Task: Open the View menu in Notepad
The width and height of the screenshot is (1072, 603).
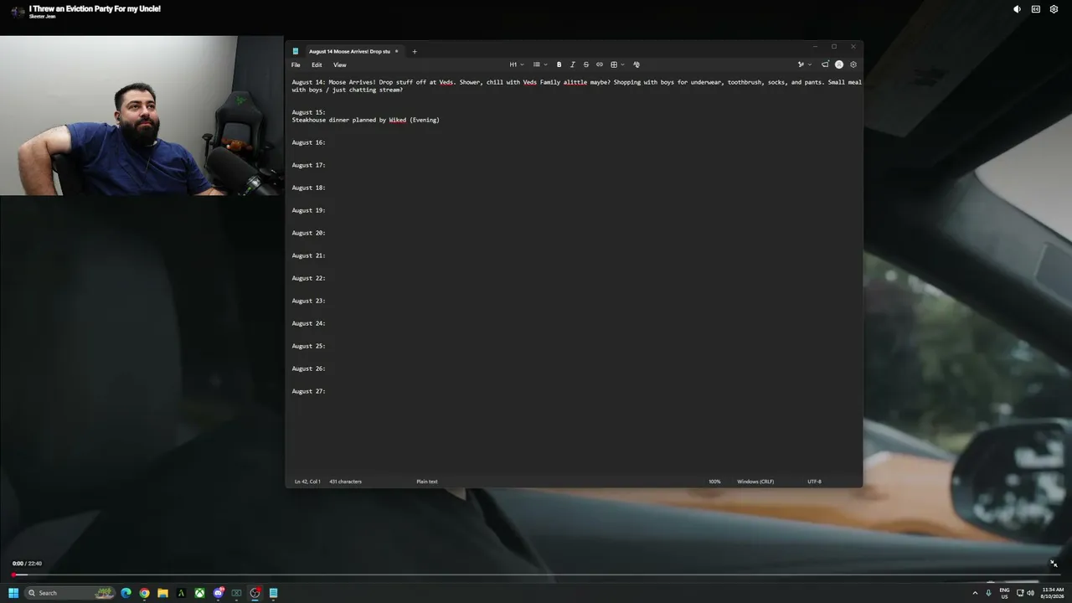Action: tap(340, 64)
